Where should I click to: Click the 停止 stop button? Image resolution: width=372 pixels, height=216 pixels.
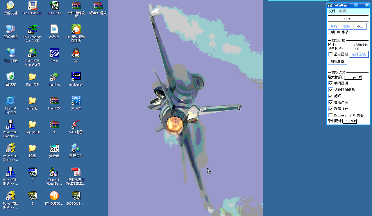click(360, 26)
